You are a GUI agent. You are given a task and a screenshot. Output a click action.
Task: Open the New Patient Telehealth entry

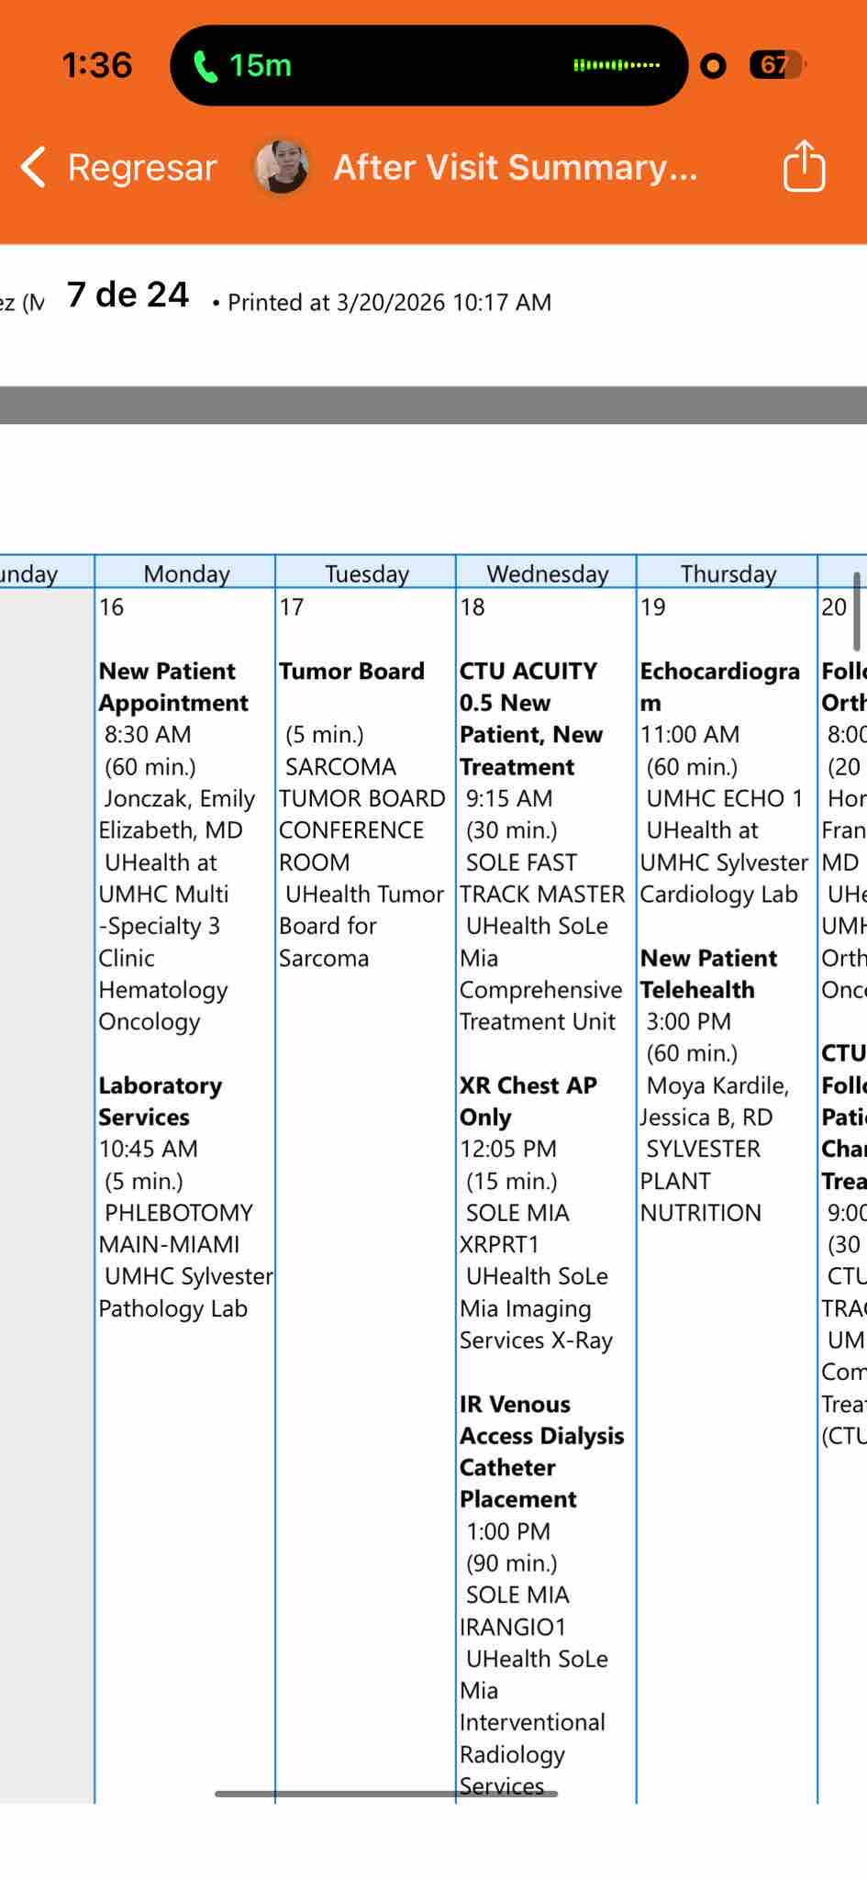(708, 973)
